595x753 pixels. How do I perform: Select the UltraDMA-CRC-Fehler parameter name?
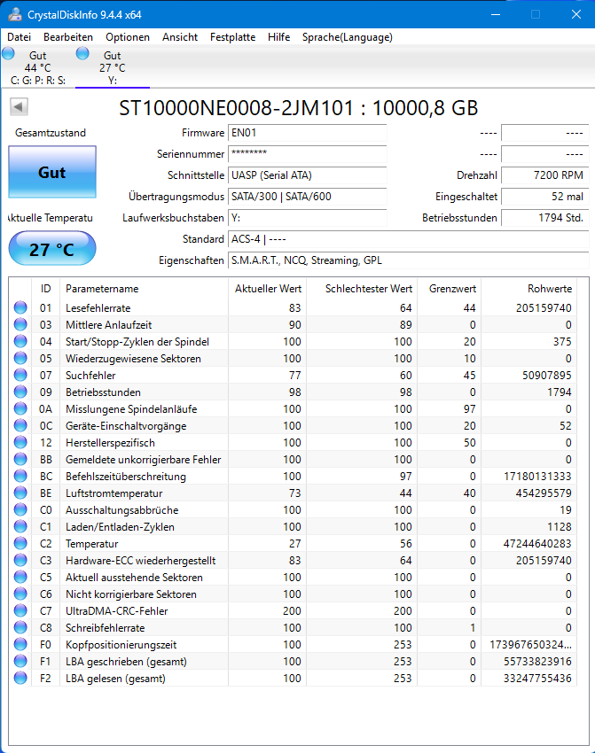(117, 611)
